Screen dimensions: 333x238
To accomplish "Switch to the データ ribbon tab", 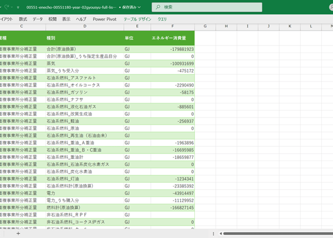I will [37, 19].
